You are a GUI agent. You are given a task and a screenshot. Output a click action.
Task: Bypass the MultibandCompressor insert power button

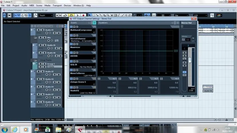(x=71, y=27)
